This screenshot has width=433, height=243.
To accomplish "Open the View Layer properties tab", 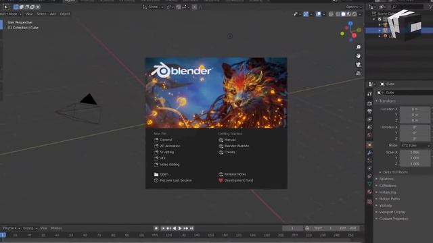I will click(369, 119).
